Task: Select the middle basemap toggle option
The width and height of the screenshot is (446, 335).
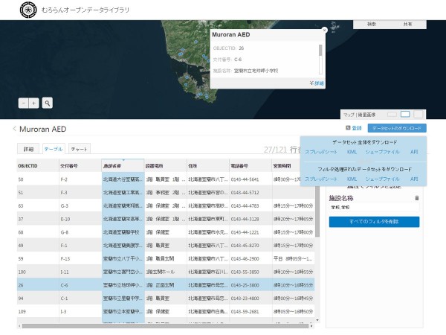Action: coord(405,114)
